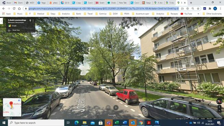The image size is (224, 126).
Task: Open taskbar clock showing 14:55
Action: (x=210, y=123)
